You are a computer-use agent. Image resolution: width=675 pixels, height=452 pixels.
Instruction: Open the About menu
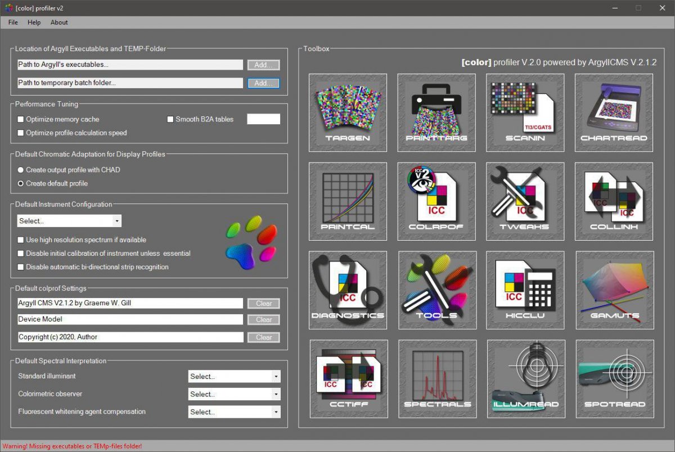59,22
